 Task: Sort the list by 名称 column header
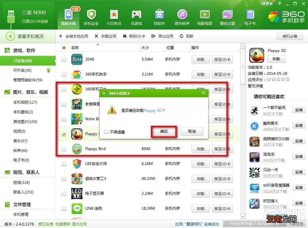[75, 48]
